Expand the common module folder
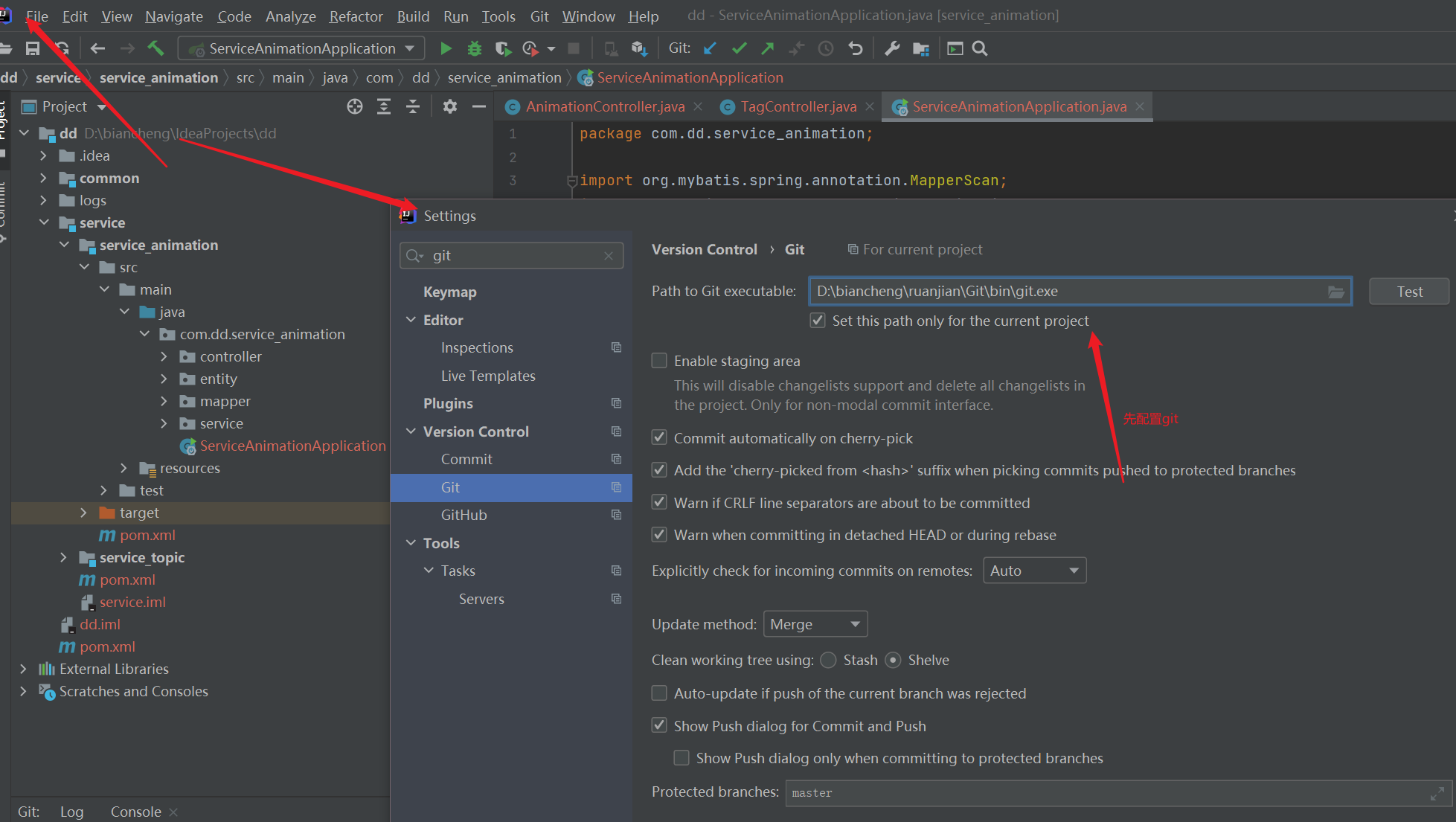1456x822 pixels. click(43, 179)
